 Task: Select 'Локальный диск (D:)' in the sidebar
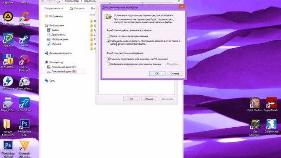[x=64, y=72]
